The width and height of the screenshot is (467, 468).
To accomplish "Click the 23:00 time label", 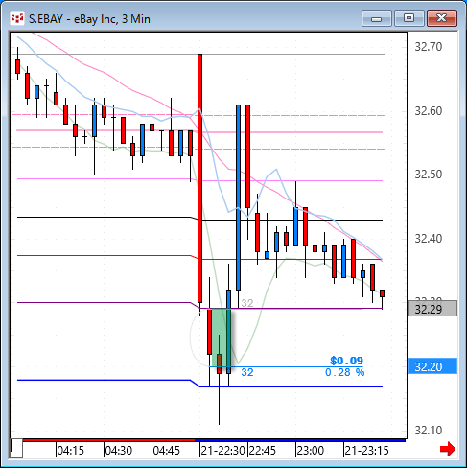I will click(x=311, y=451).
